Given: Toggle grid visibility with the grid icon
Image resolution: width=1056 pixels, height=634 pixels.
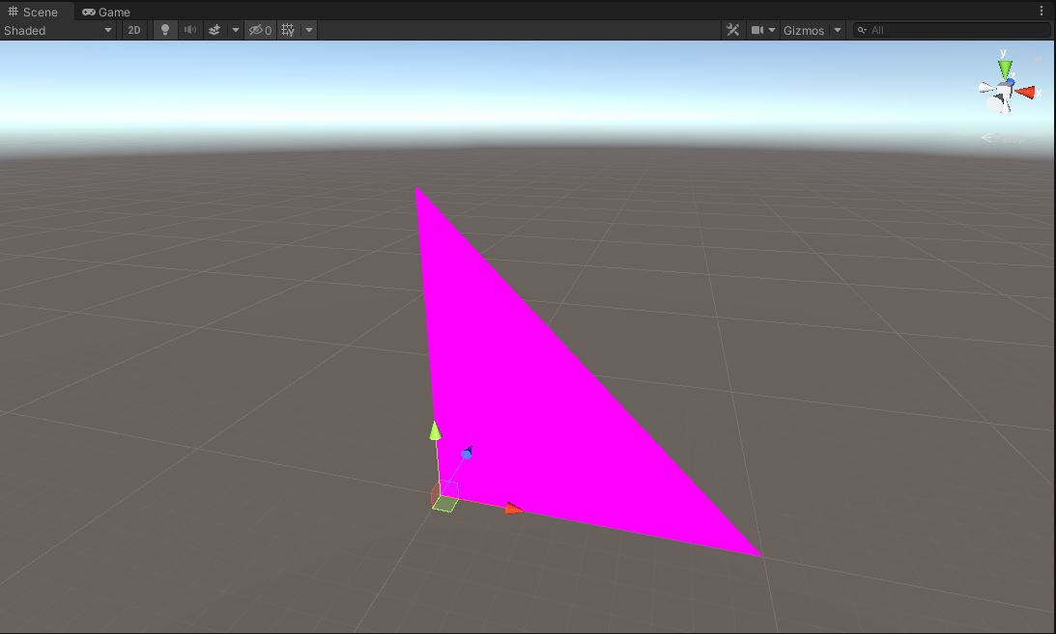Looking at the screenshot, I should 287,30.
